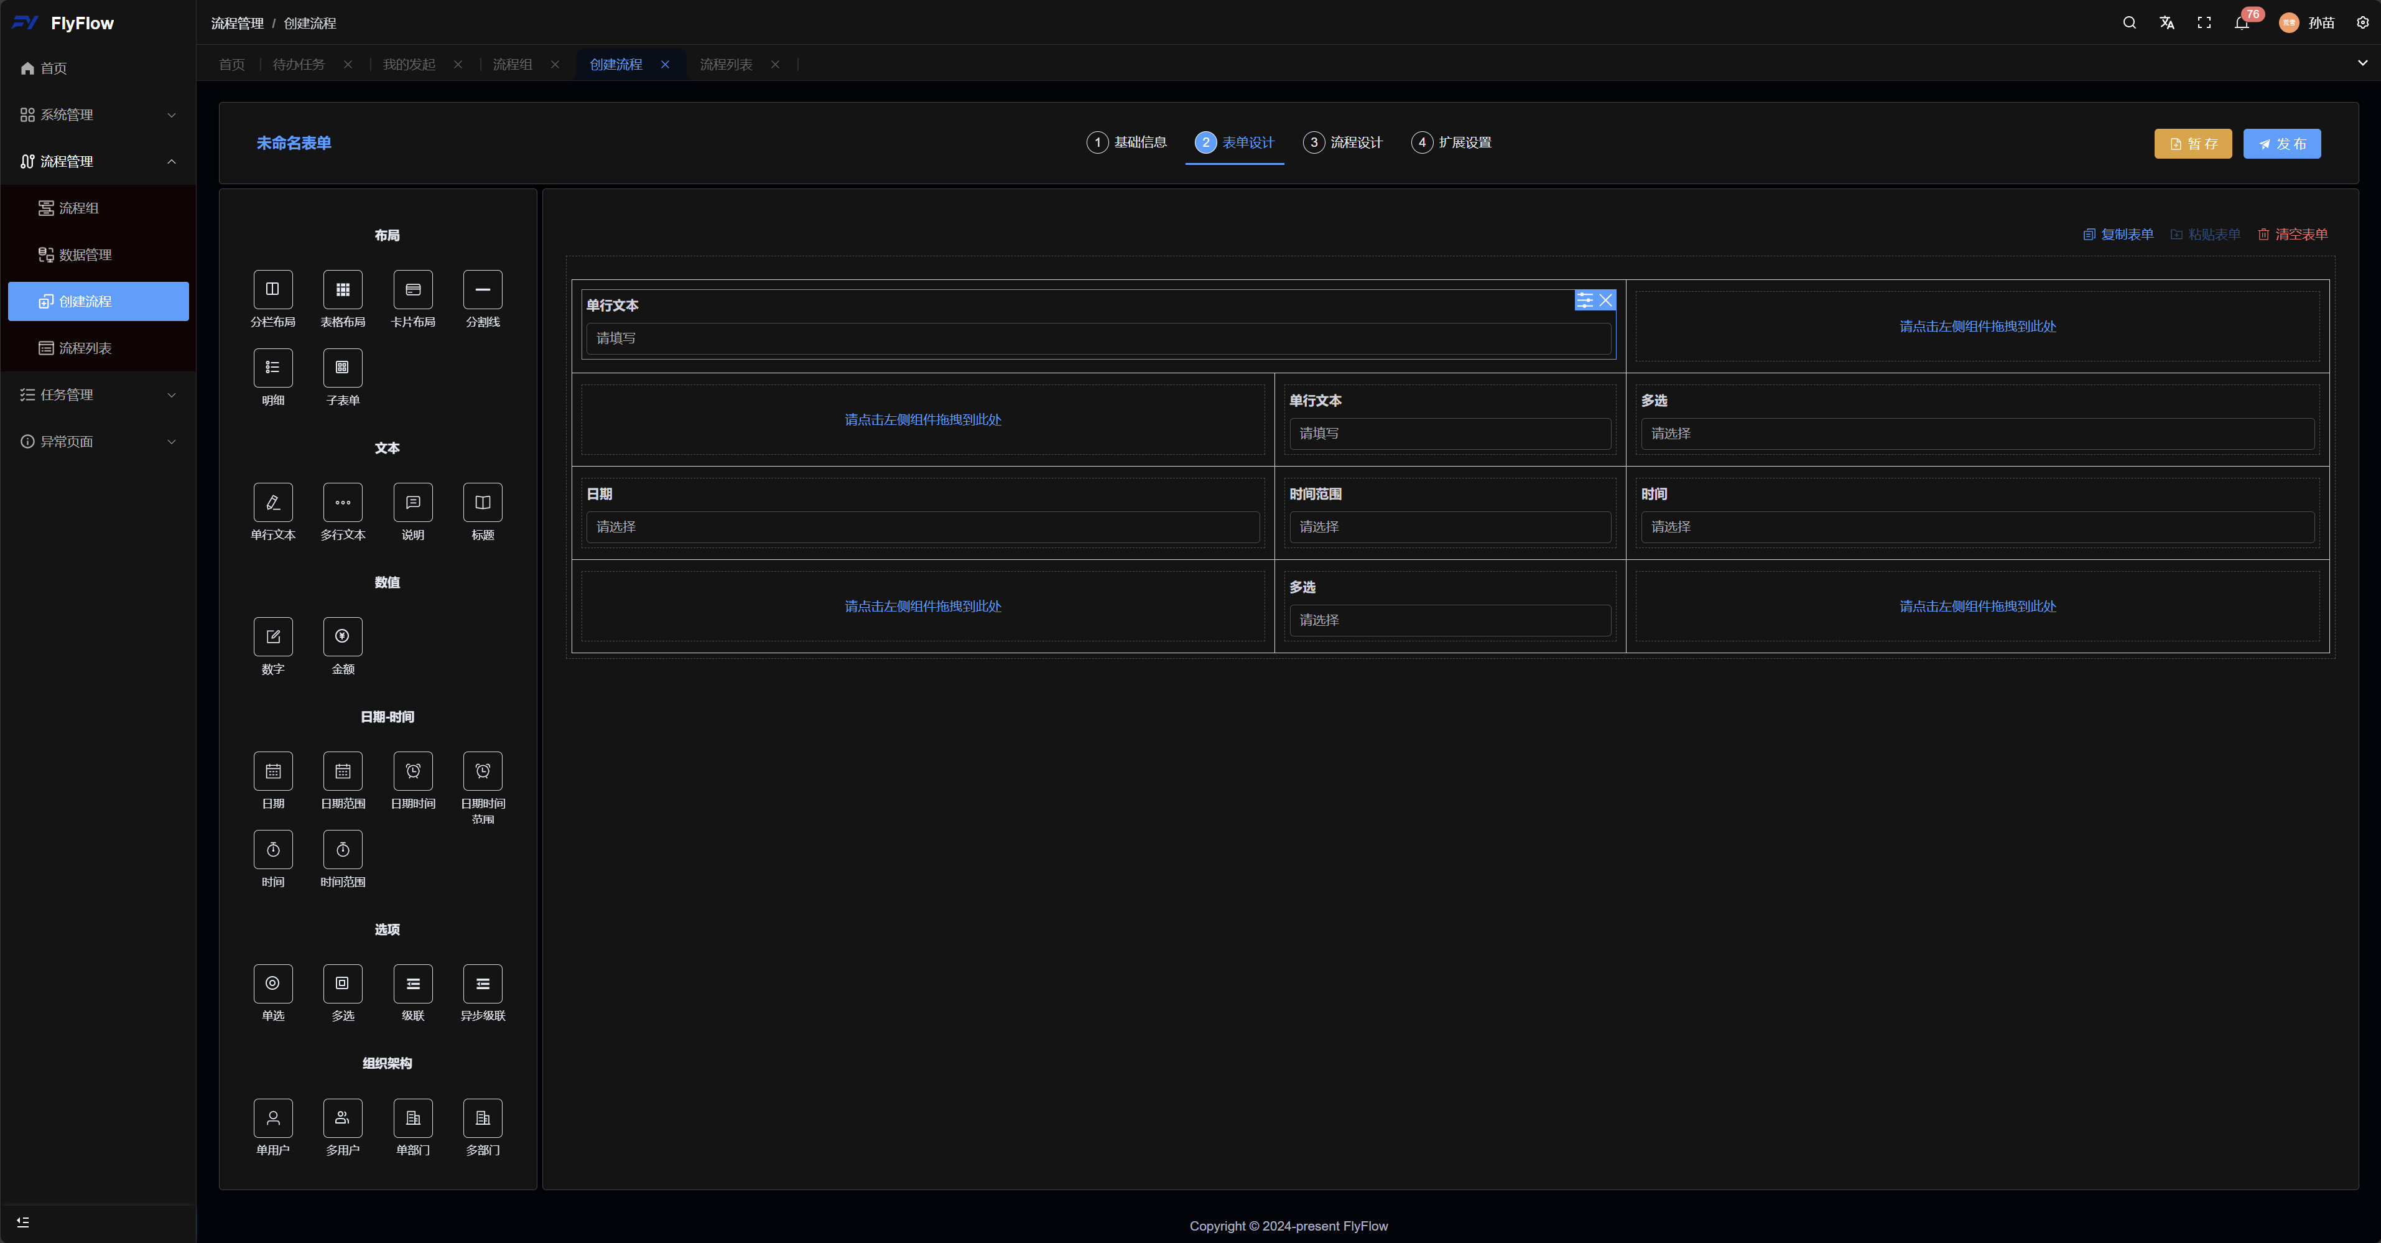Click 清空表单 clear form link
2381x1243 pixels.
(2292, 235)
